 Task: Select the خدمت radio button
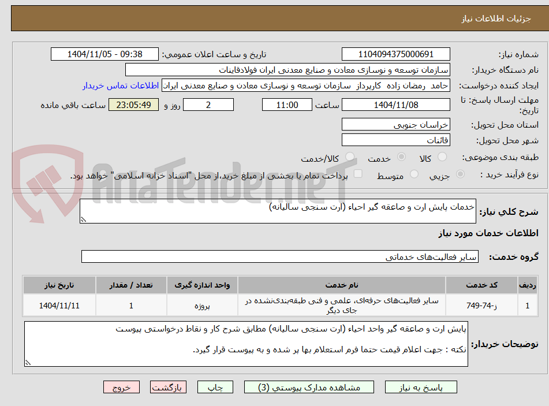(x=401, y=157)
